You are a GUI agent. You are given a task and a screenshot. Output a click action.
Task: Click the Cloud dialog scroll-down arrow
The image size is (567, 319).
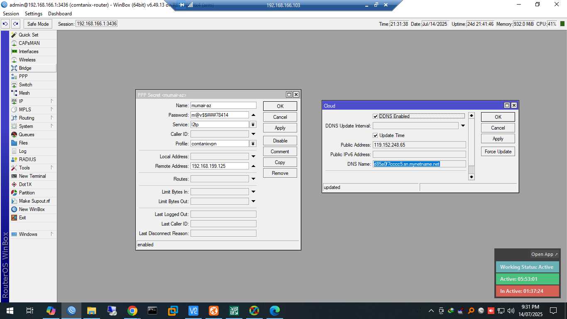[x=472, y=177]
